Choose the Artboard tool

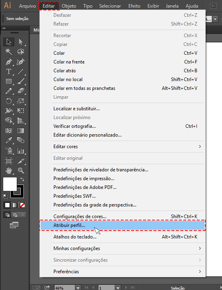point(9,161)
